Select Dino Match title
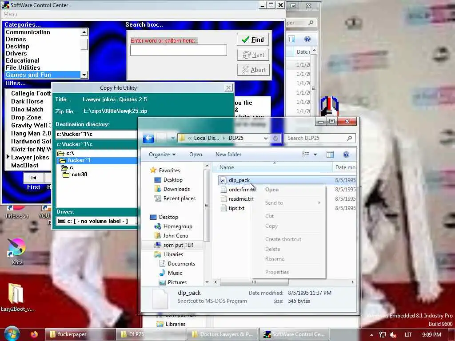Viewport: 455px width, 341px height. coord(27,109)
